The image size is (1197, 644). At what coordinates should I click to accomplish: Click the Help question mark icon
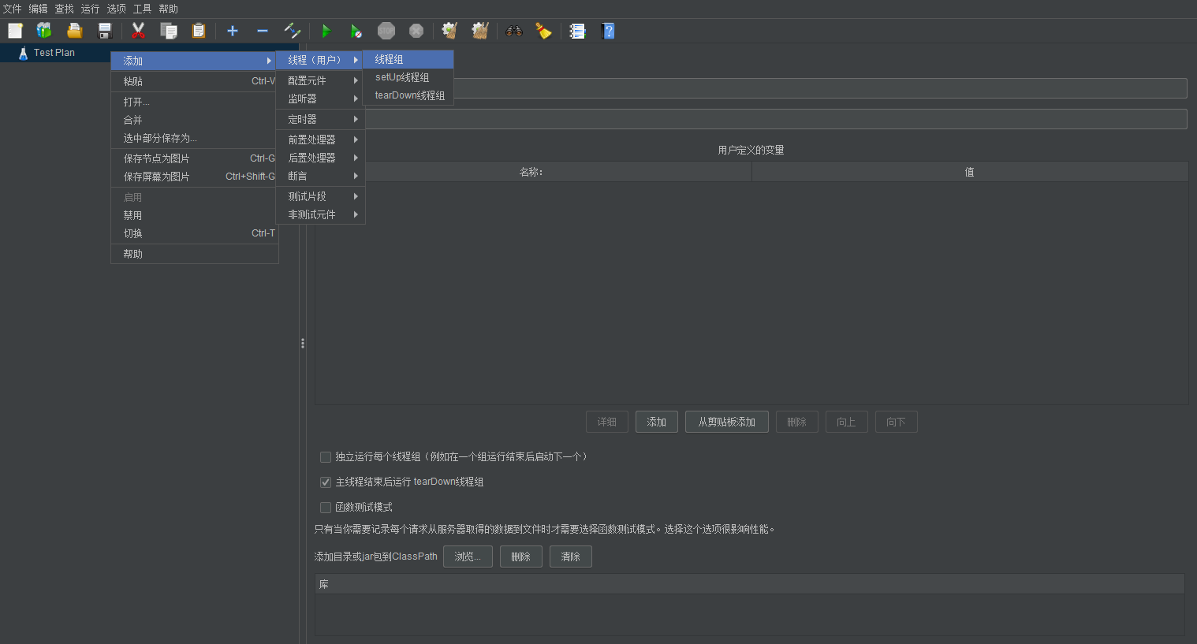click(608, 31)
